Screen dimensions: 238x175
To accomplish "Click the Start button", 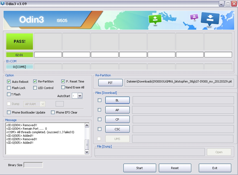I will (140, 168).
